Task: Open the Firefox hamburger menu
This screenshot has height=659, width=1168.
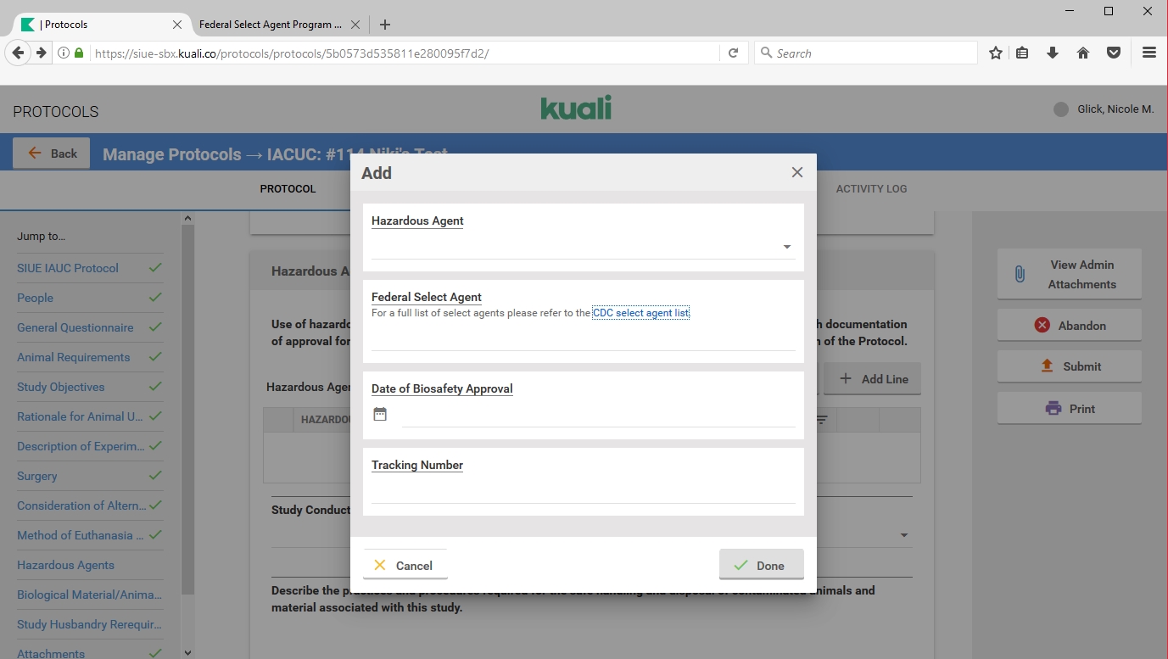Action: (1148, 53)
